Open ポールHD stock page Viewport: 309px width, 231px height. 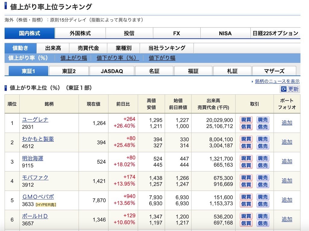coord(35,216)
